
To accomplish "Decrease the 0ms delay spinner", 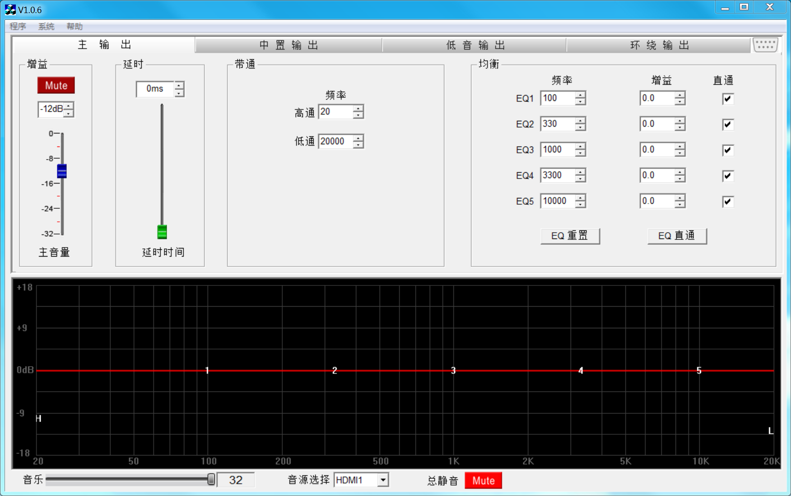I will (x=179, y=93).
